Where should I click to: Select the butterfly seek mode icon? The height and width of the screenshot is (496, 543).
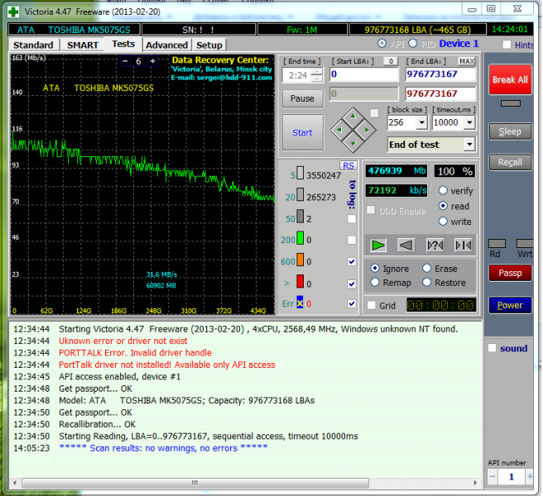click(463, 245)
